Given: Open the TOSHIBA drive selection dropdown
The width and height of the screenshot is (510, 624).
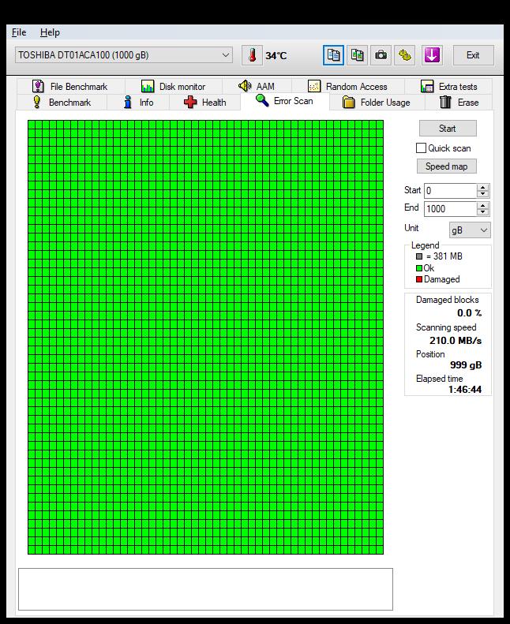Looking at the screenshot, I should coord(124,55).
